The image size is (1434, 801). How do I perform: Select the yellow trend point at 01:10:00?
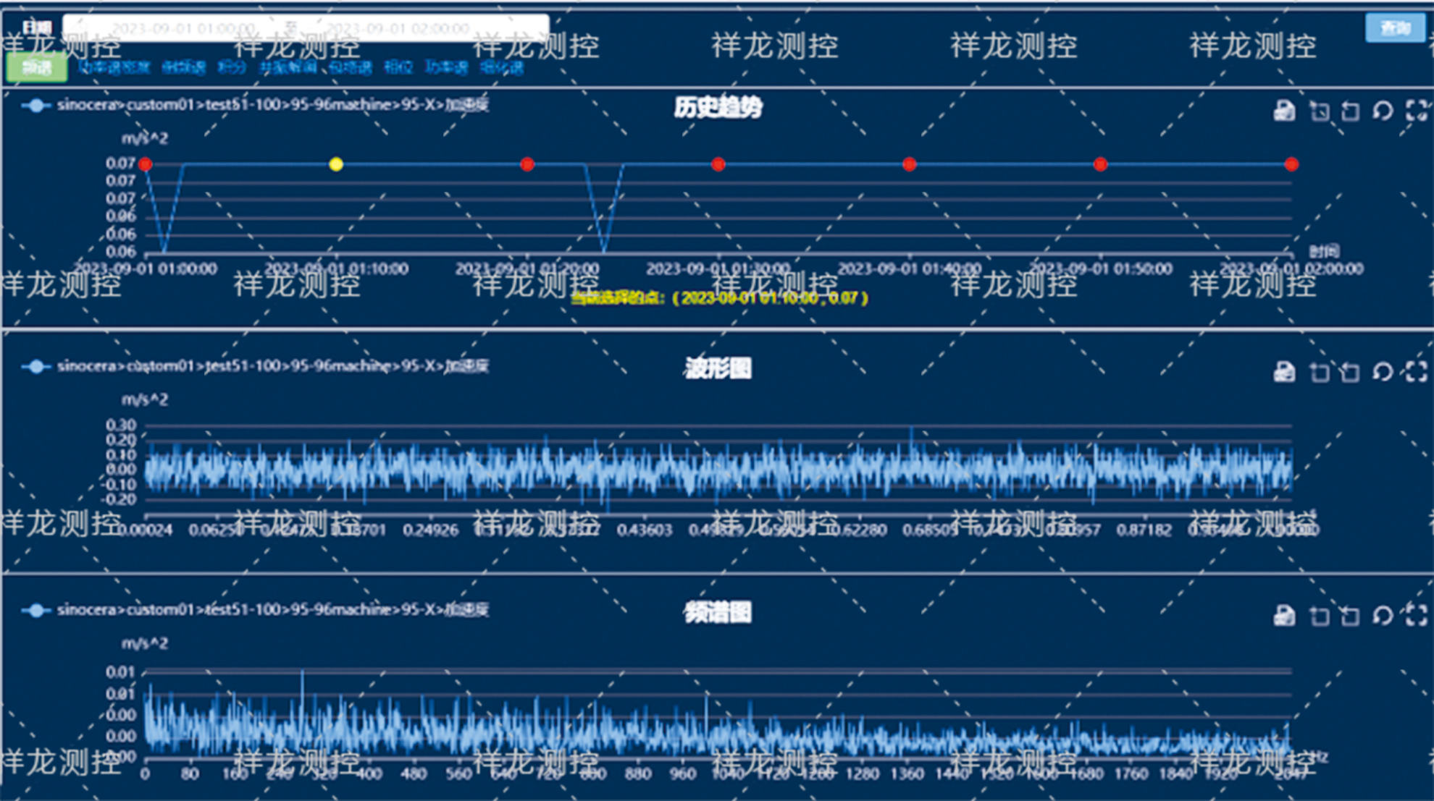click(x=336, y=164)
